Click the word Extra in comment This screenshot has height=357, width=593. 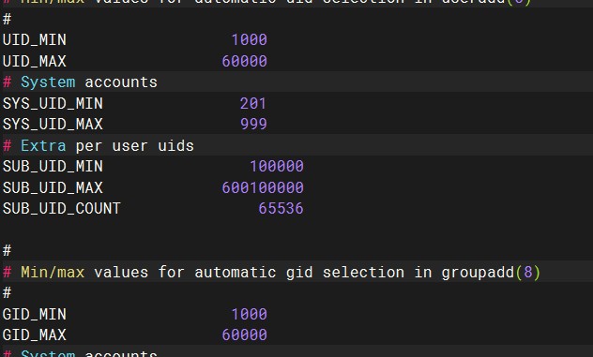click(x=43, y=145)
